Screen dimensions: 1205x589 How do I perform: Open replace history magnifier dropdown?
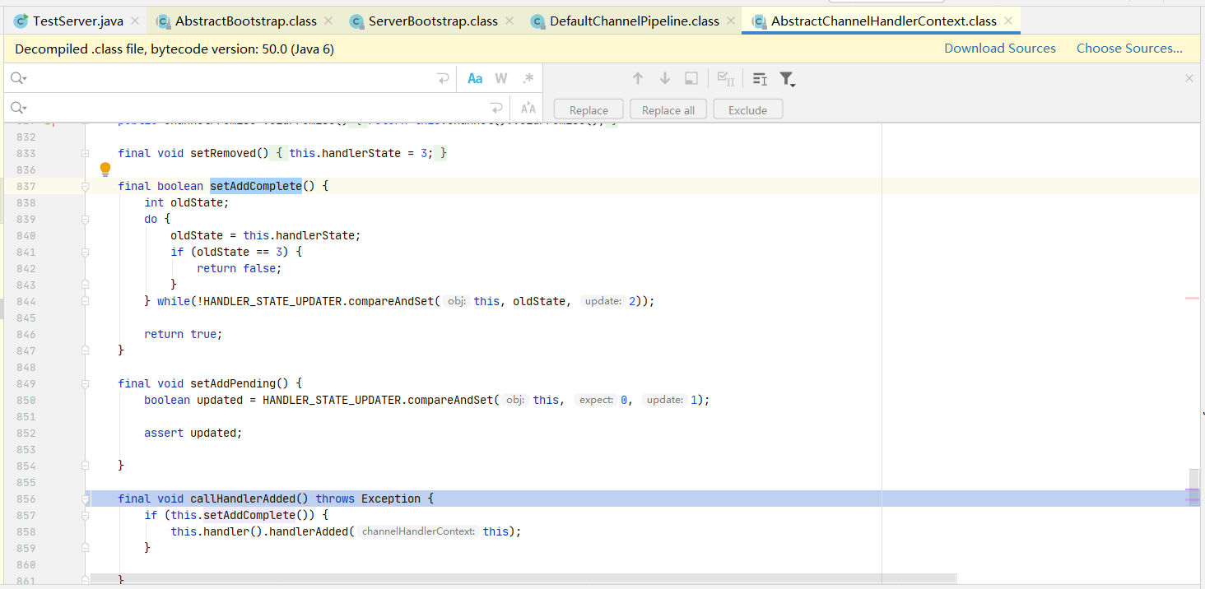pyautogui.click(x=18, y=108)
